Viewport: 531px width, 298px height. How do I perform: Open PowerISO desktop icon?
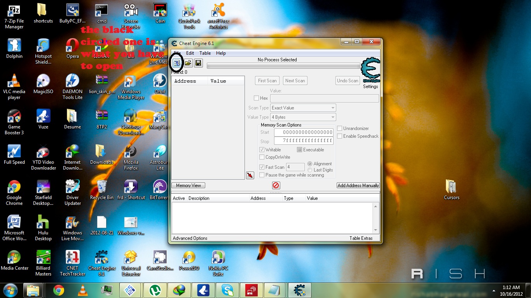coord(189,260)
